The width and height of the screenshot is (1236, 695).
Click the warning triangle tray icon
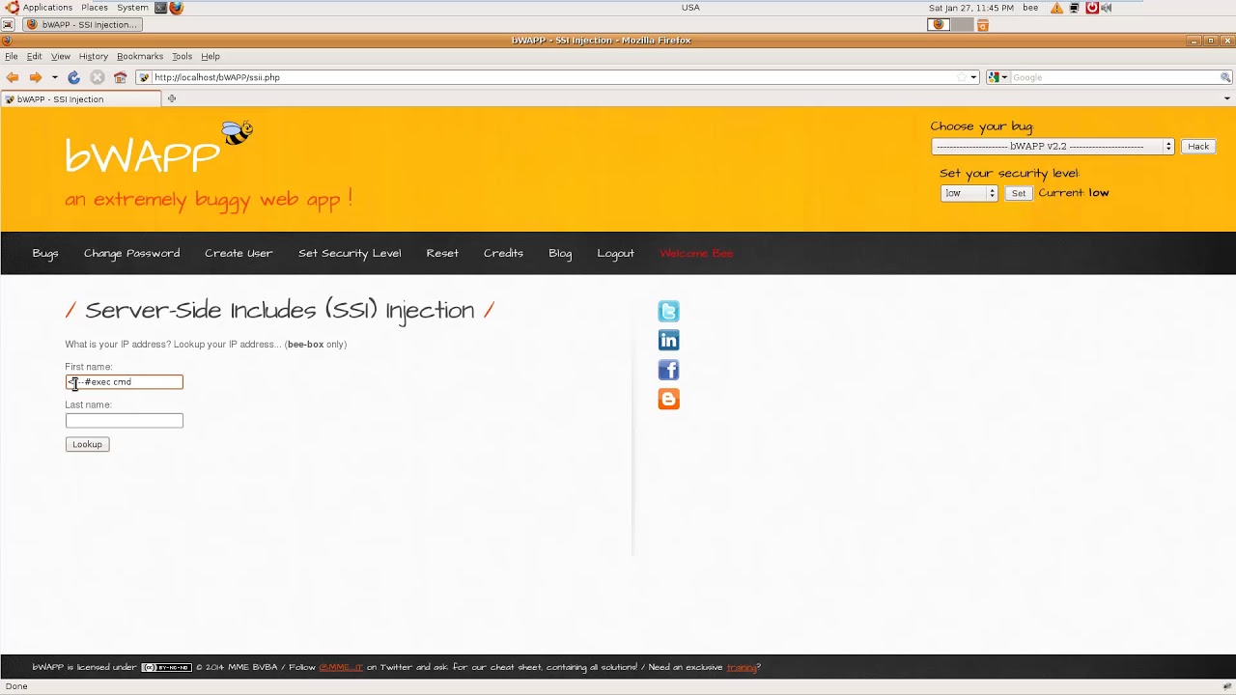pyautogui.click(x=1056, y=8)
